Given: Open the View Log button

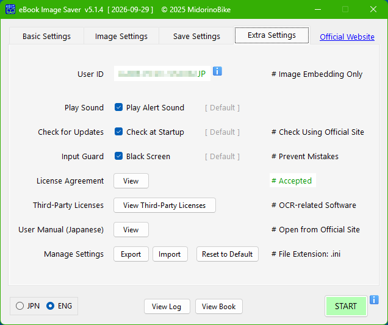Looking at the screenshot, I should click(x=167, y=307).
